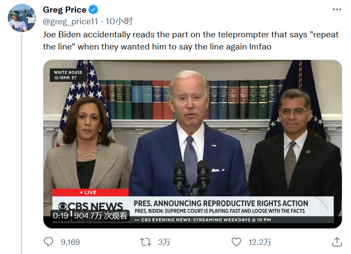
Task: Click the share upload icon
Action: tap(337, 242)
